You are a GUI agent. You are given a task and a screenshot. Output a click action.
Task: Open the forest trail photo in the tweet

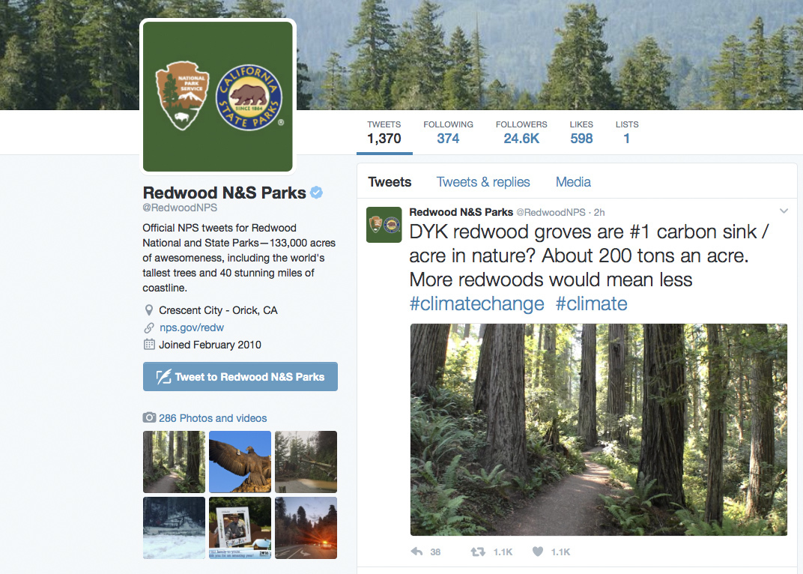point(597,429)
